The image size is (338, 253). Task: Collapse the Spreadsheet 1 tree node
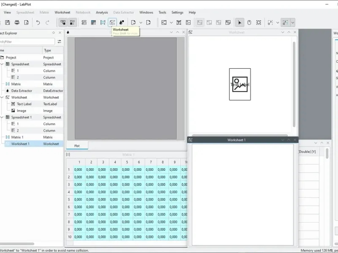[x=2, y=117]
